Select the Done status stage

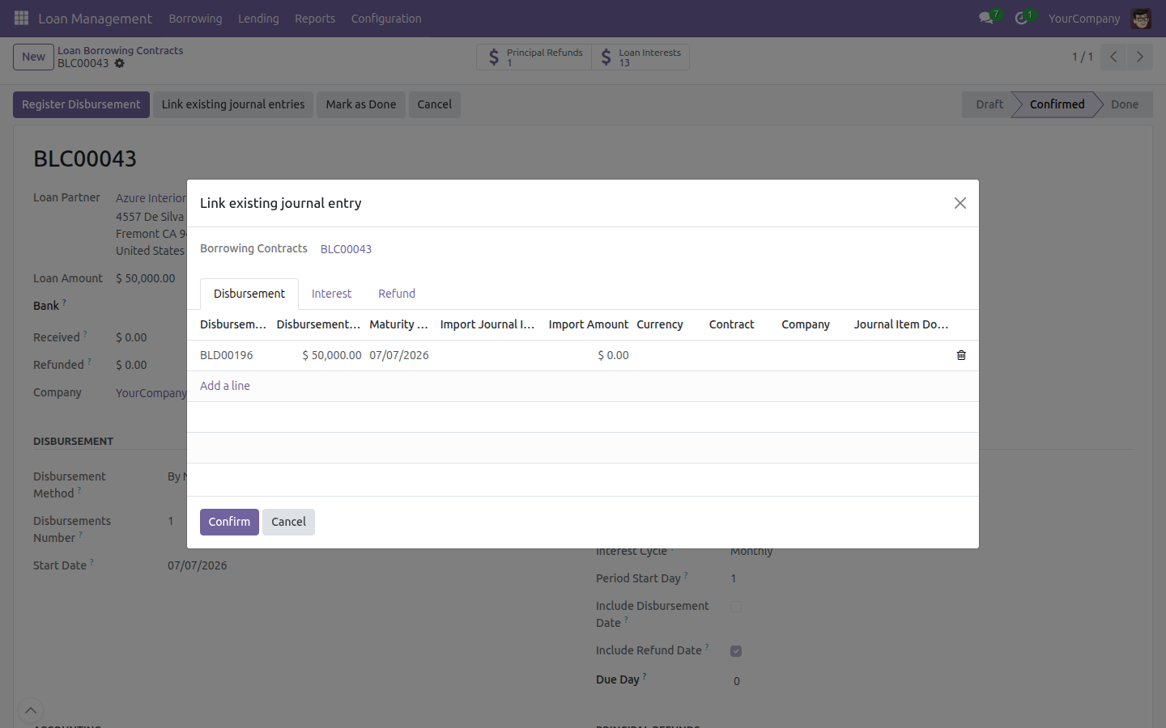[x=1125, y=104]
